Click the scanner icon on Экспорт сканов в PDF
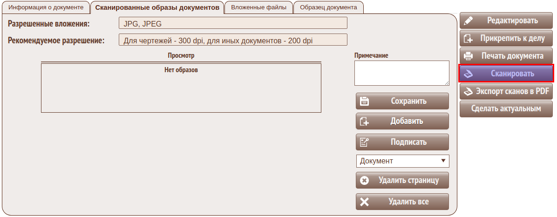This screenshot has width=557, height=217. click(468, 91)
